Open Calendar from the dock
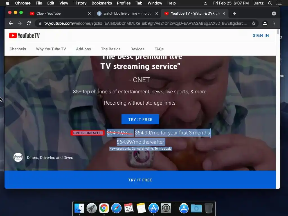The width and height of the screenshot is (288, 216). coord(129,208)
